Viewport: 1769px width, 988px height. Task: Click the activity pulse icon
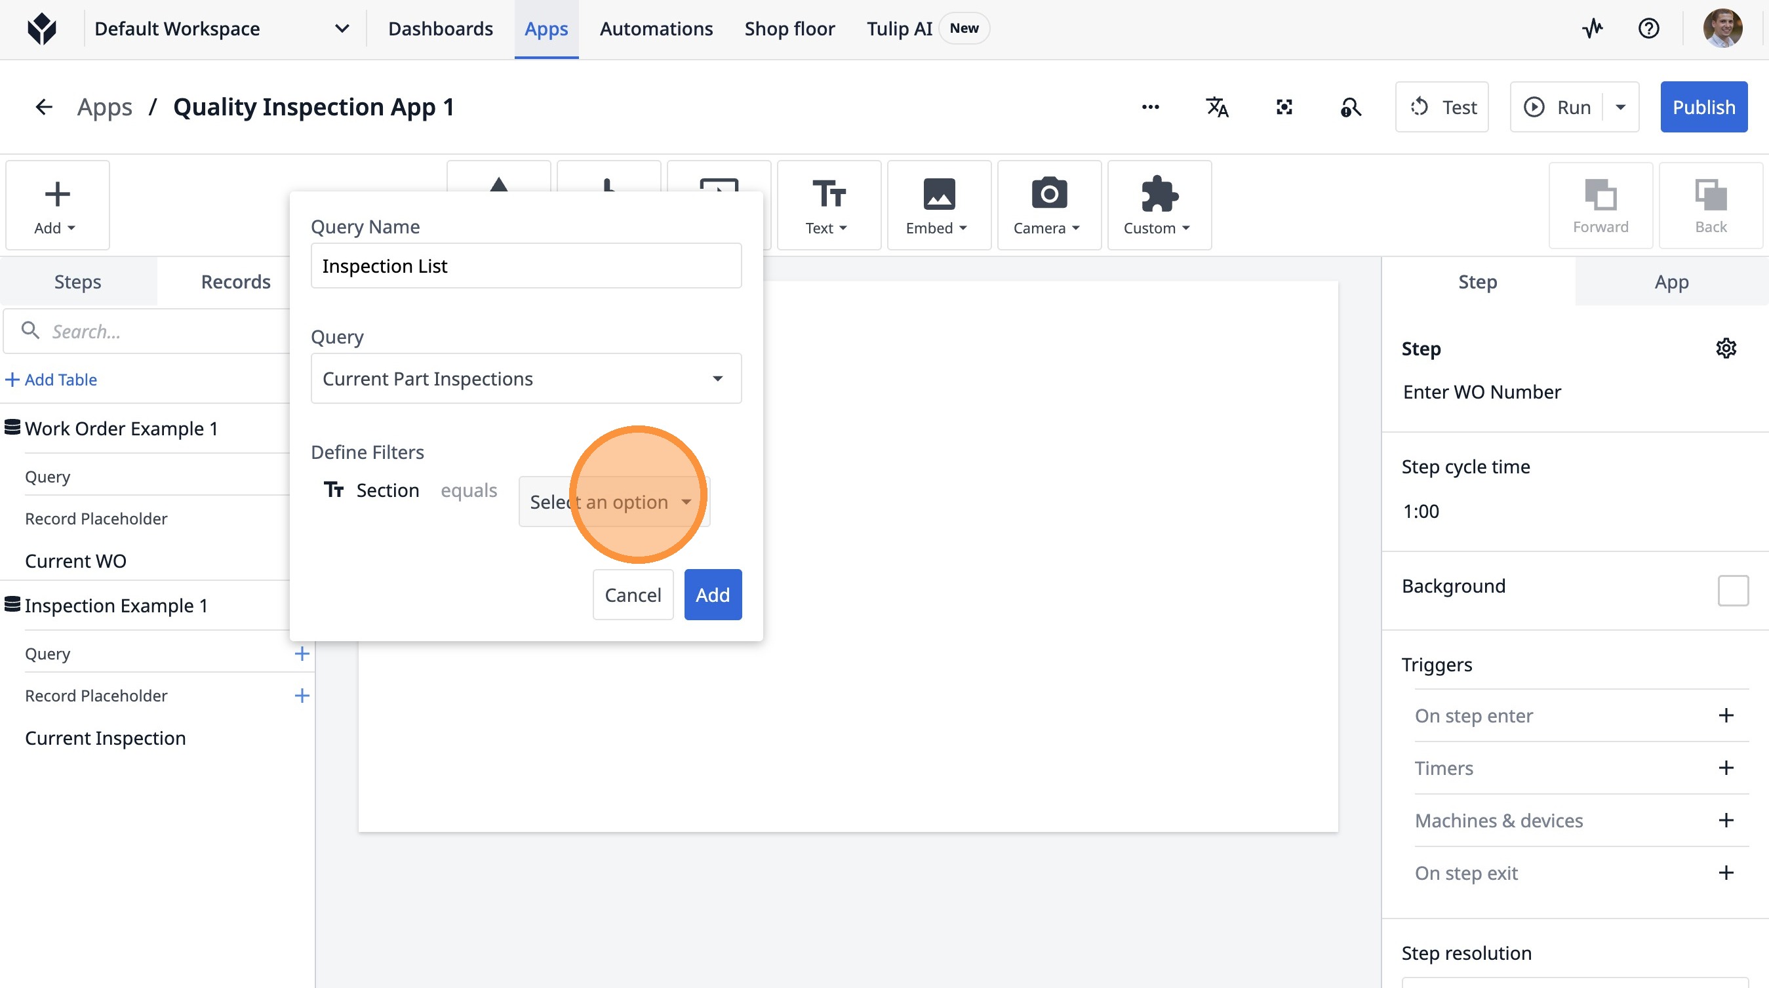[1593, 28]
